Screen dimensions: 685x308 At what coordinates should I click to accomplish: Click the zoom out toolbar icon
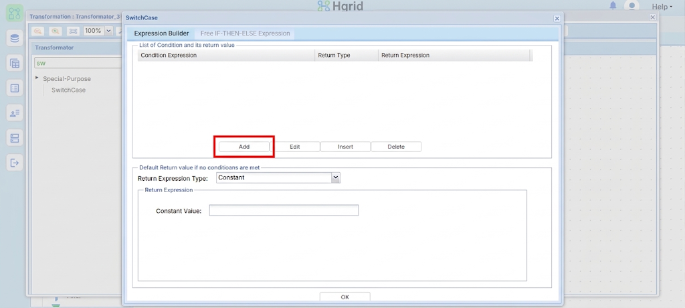pyautogui.click(x=38, y=31)
